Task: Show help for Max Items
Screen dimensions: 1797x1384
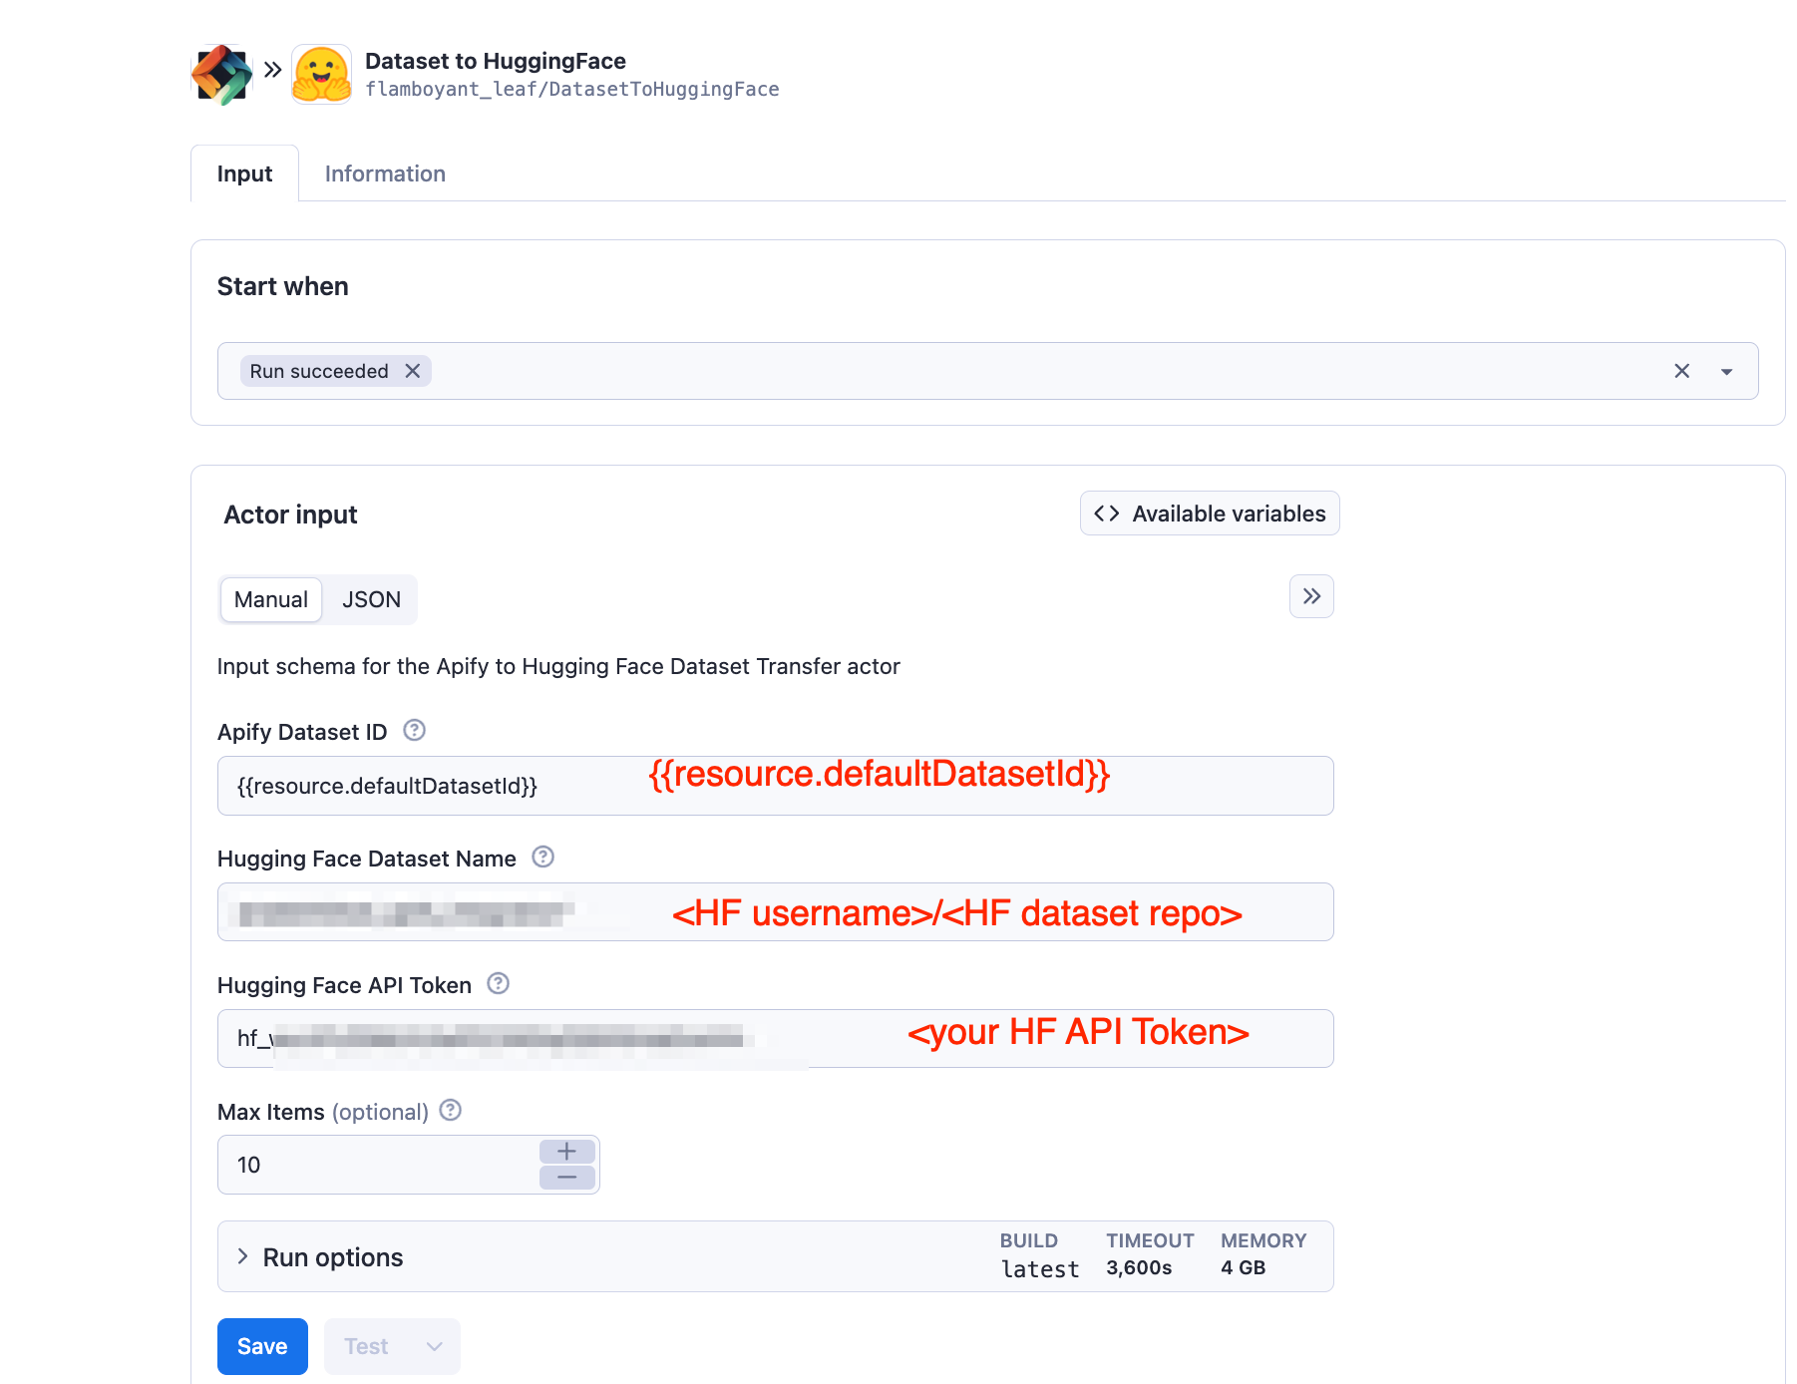Action: [x=451, y=1111]
